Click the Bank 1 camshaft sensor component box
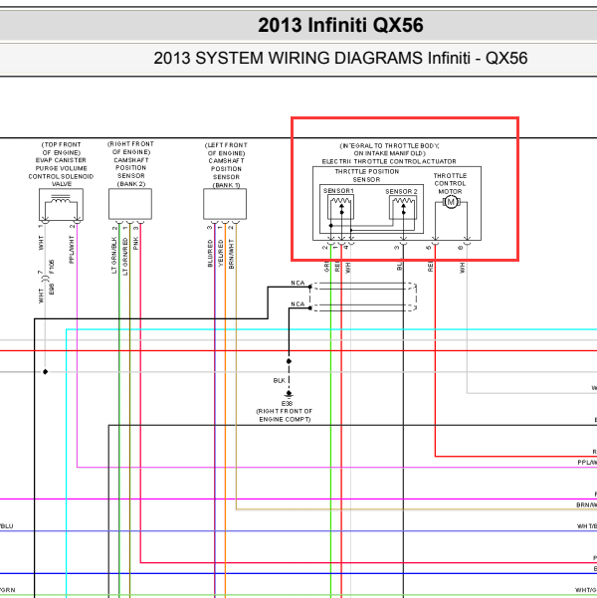Screen dimensions: 597x598 click(x=225, y=204)
